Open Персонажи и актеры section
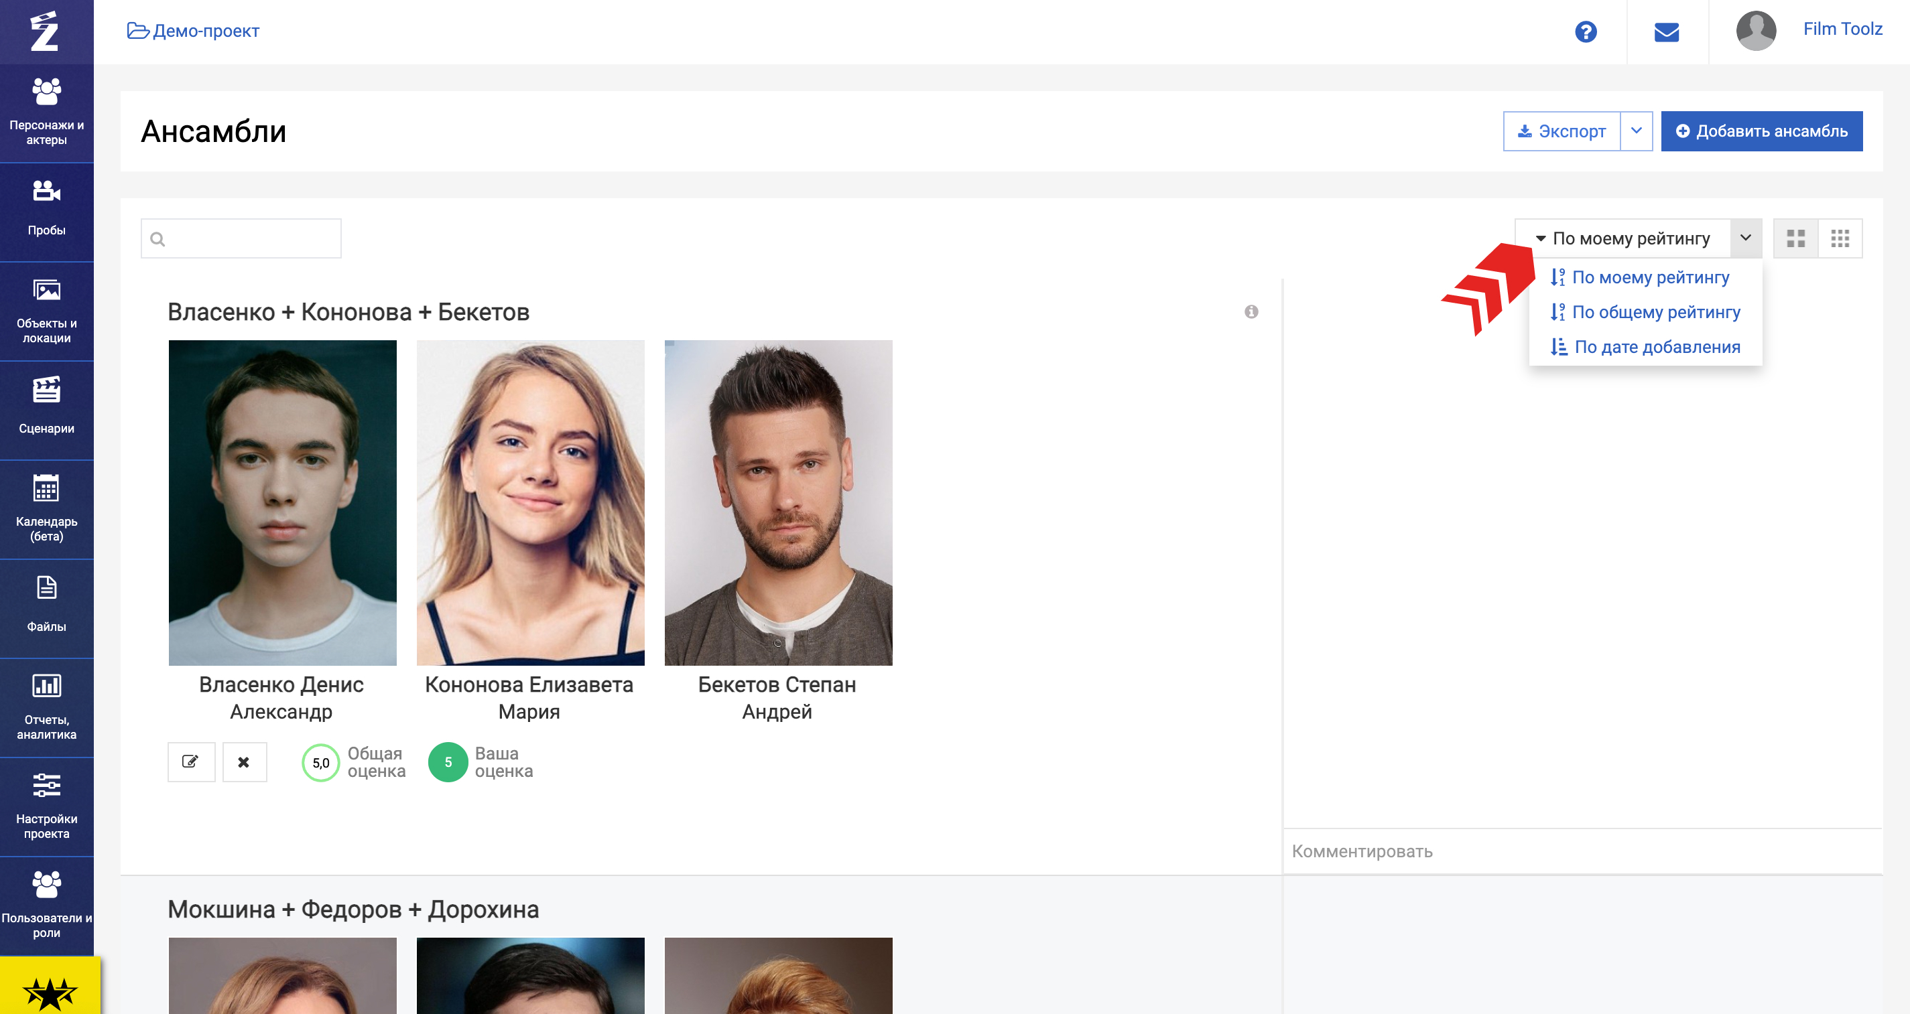1910x1014 pixels. click(x=47, y=113)
